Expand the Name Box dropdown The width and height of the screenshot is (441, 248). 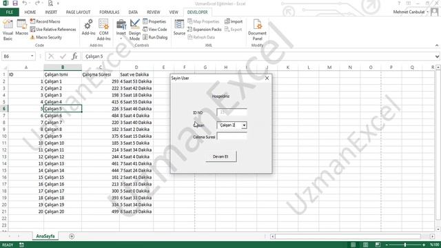(x=32, y=56)
